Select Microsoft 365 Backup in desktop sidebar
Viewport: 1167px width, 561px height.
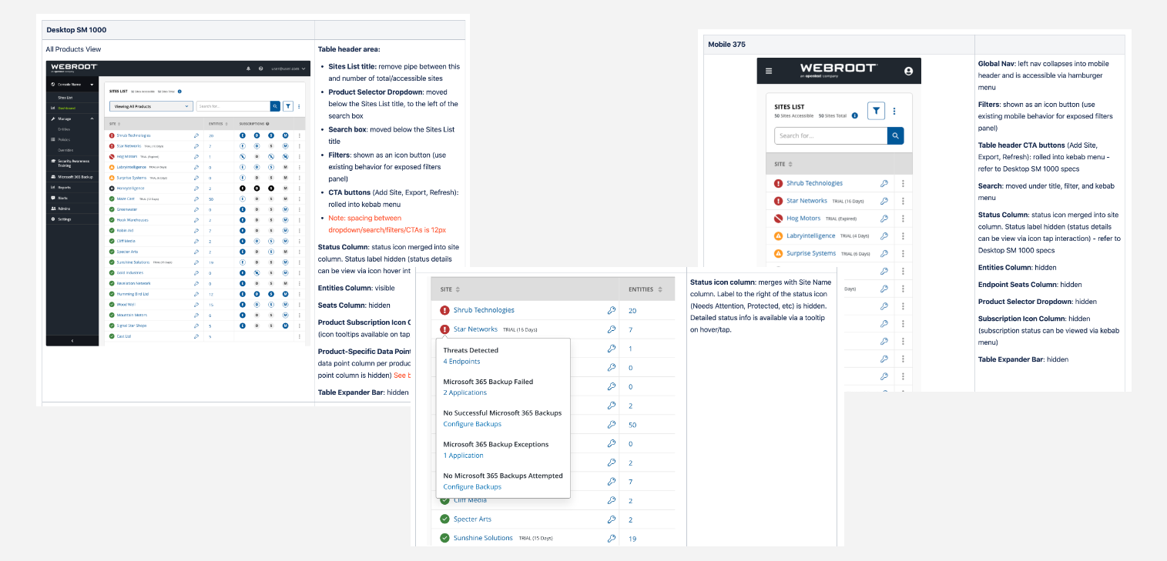coord(75,177)
